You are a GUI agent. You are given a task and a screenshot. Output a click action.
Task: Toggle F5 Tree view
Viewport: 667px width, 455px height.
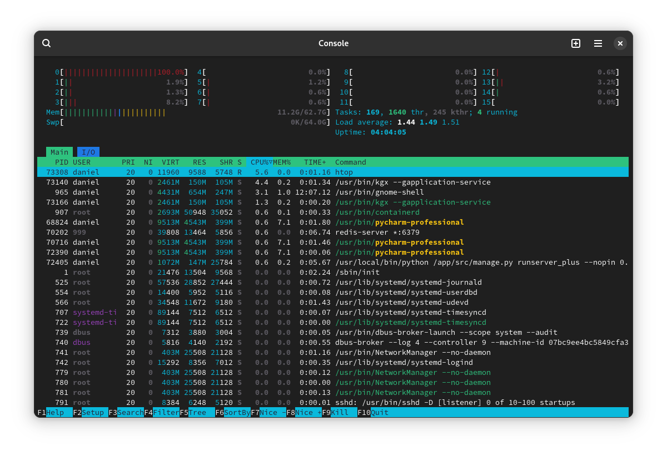click(x=197, y=412)
